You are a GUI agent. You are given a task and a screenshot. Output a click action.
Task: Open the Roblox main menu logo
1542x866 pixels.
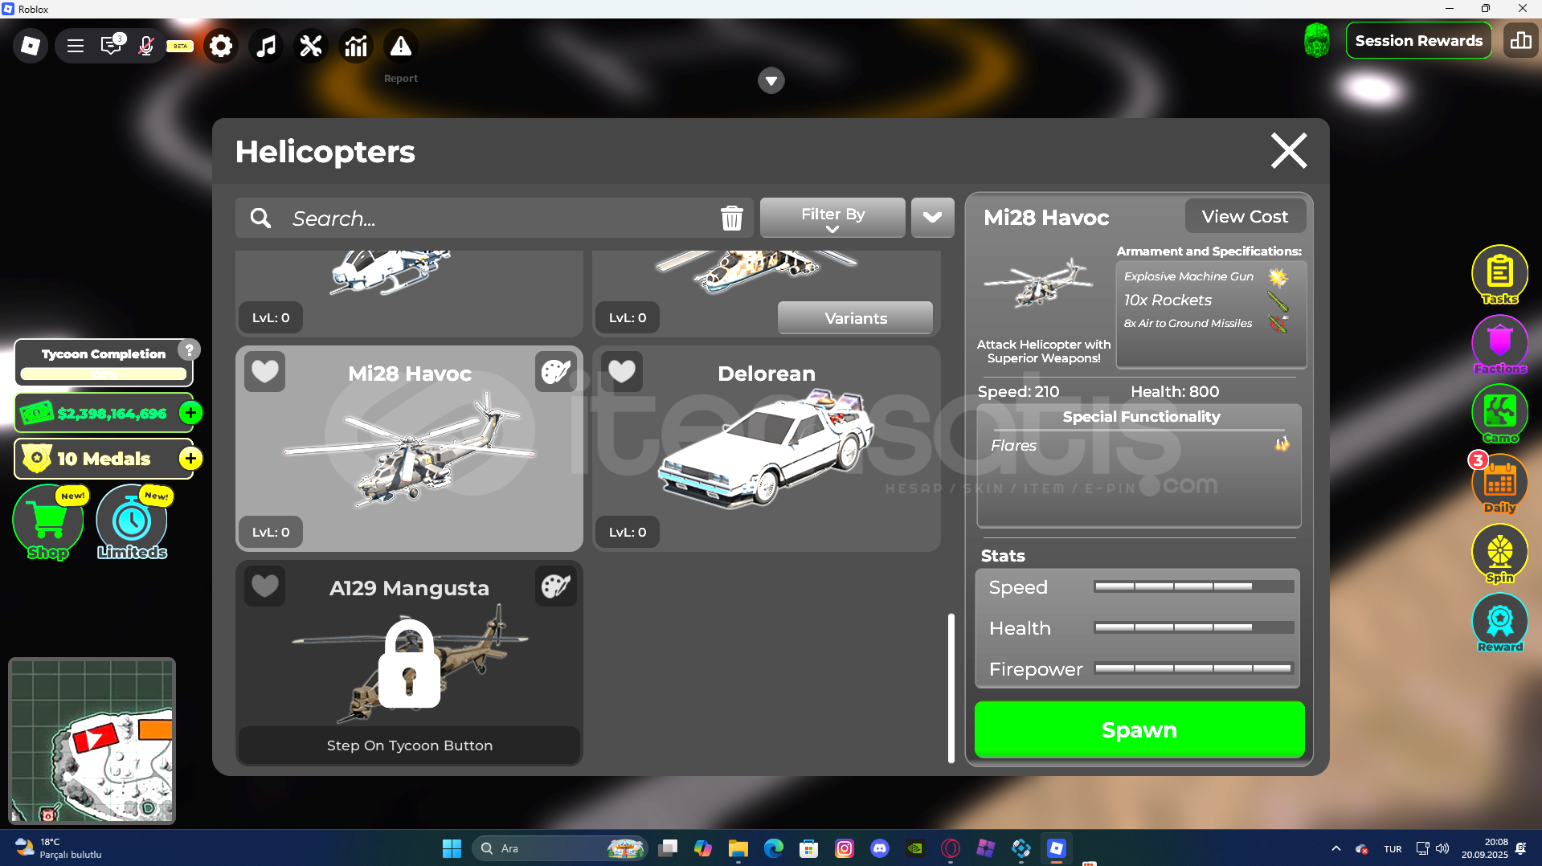tap(31, 46)
